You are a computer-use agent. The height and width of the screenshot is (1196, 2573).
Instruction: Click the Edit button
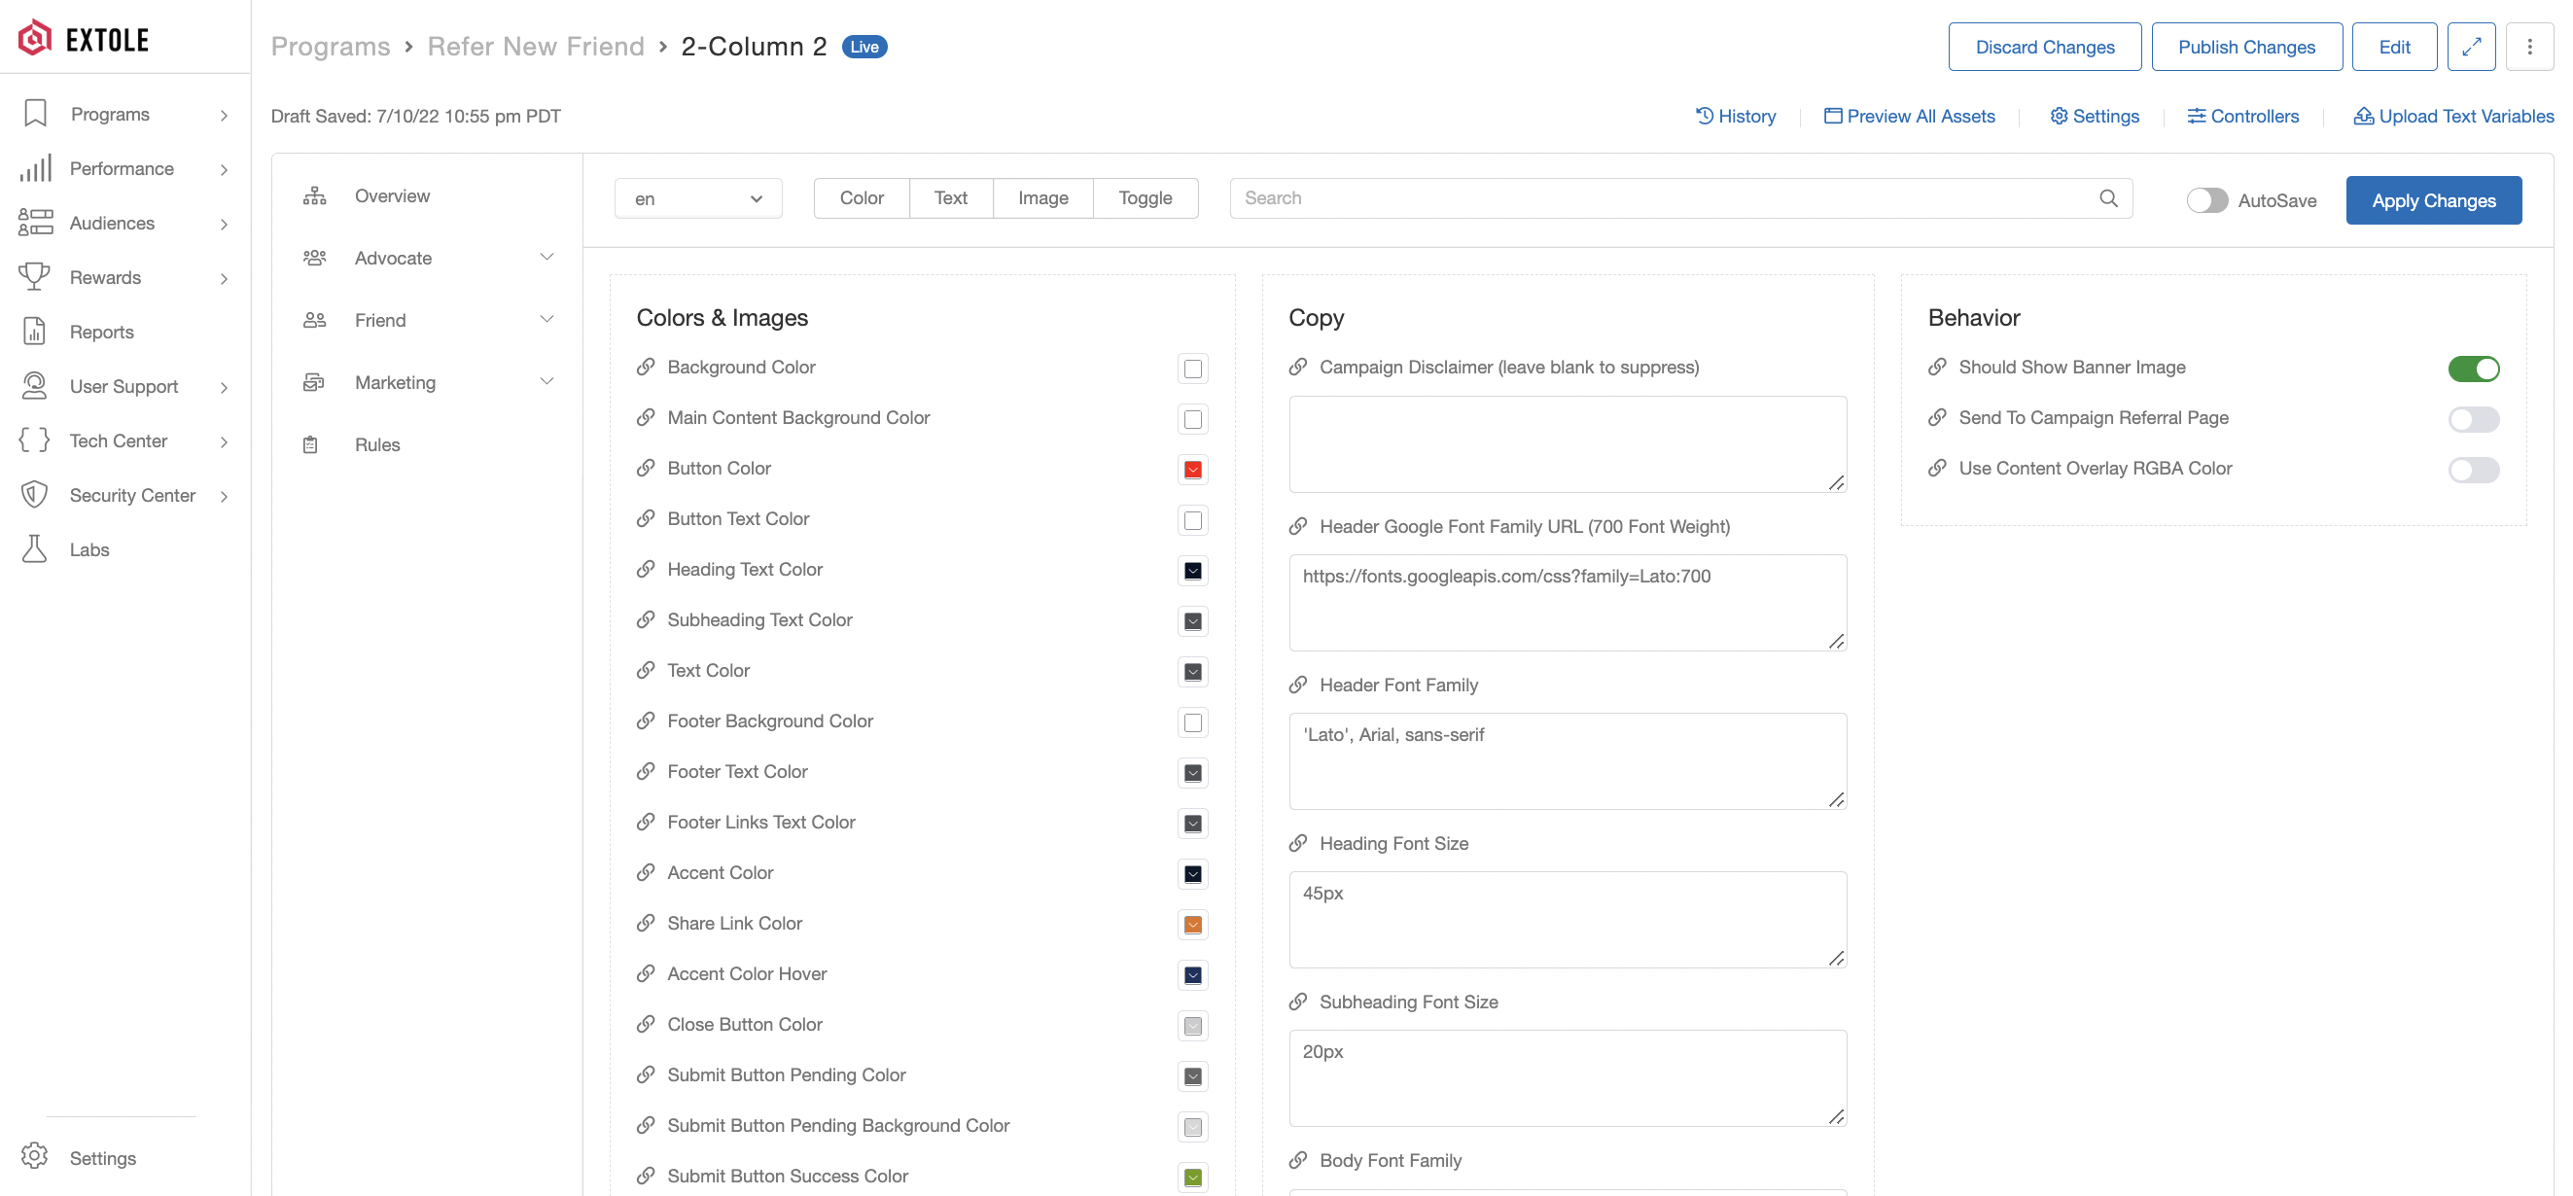point(2394,47)
